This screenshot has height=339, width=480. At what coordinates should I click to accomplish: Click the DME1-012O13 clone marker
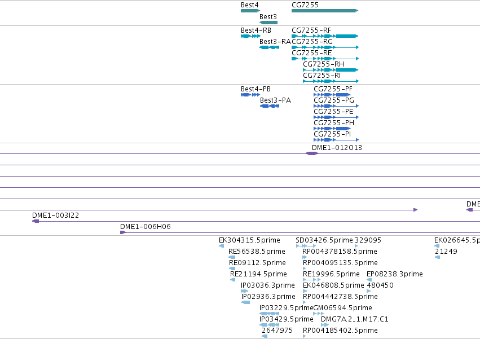(312, 153)
